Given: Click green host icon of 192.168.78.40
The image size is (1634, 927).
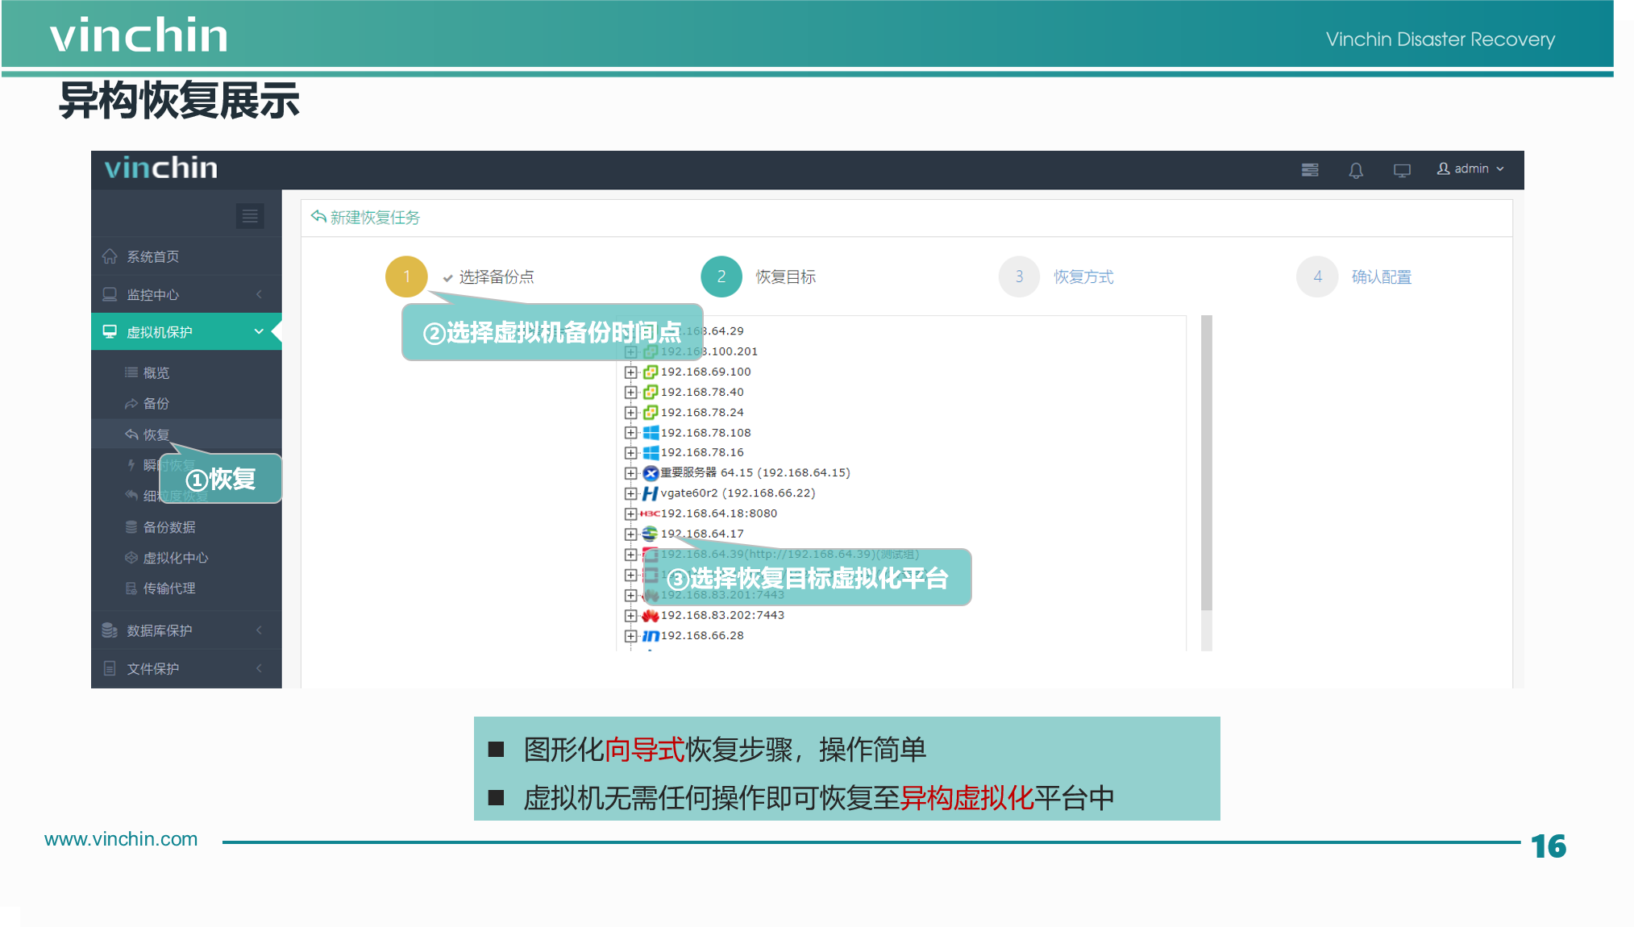Looking at the screenshot, I should [x=651, y=392].
